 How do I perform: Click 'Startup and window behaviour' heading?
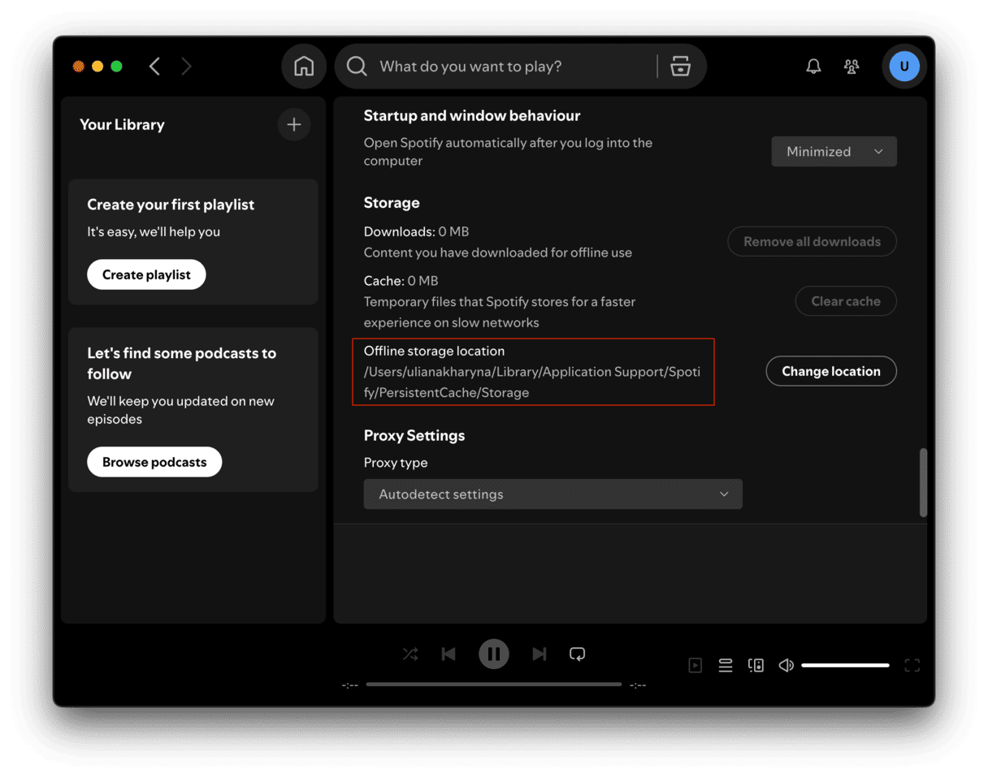pos(472,116)
